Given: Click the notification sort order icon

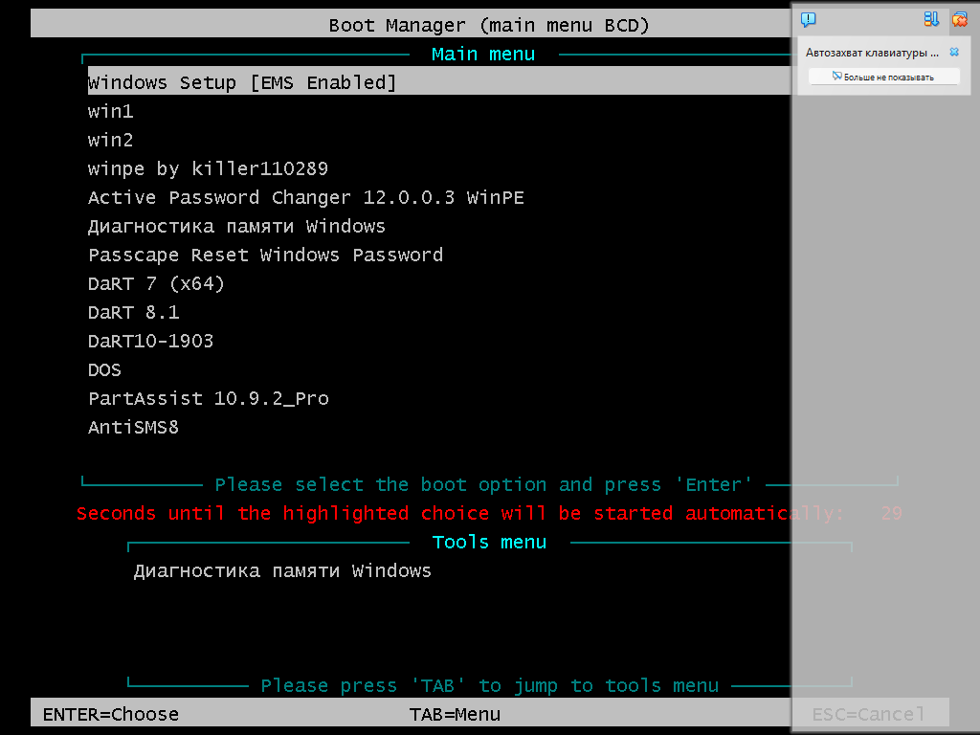Looking at the screenshot, I should click(x=931, y=19).
